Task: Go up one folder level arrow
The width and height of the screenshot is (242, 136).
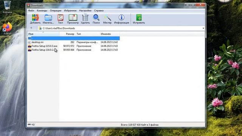Action: (31, 28)
